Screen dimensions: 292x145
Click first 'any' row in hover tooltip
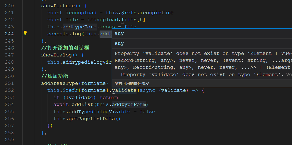point(202,33)
